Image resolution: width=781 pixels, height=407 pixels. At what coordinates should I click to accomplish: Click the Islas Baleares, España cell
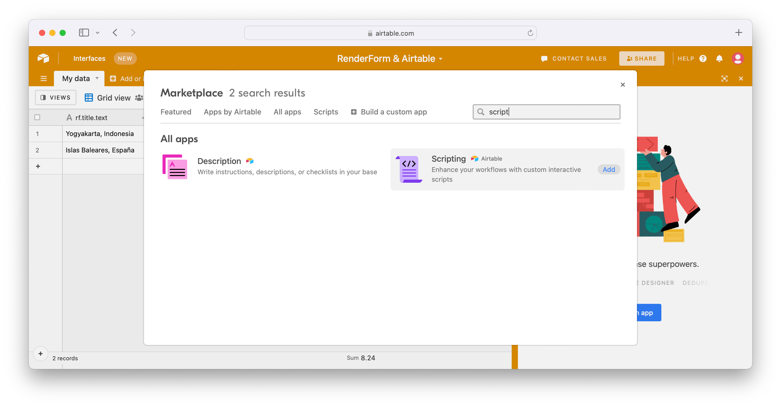(x=103, y=150)
